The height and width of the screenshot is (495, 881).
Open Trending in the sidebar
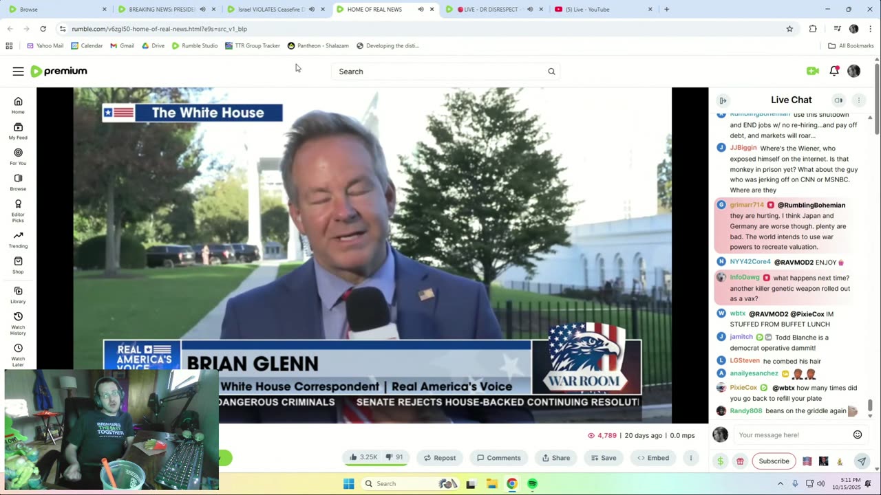pos(18,239)
